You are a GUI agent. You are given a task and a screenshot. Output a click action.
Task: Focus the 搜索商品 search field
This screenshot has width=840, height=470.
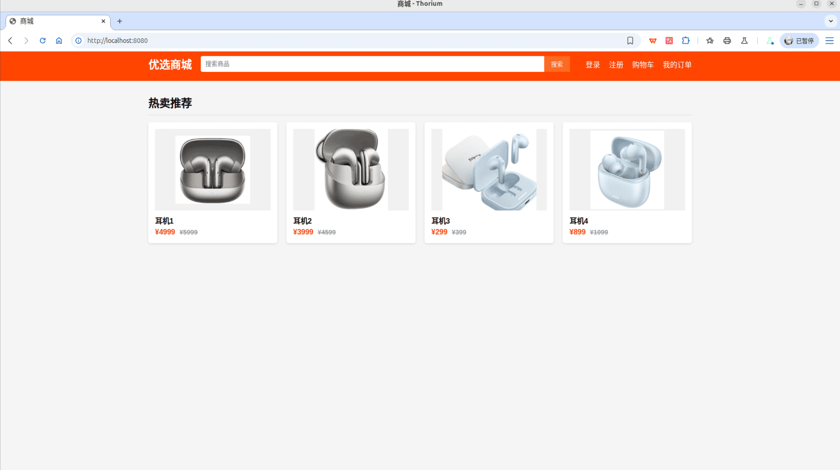tap(372, 64)
